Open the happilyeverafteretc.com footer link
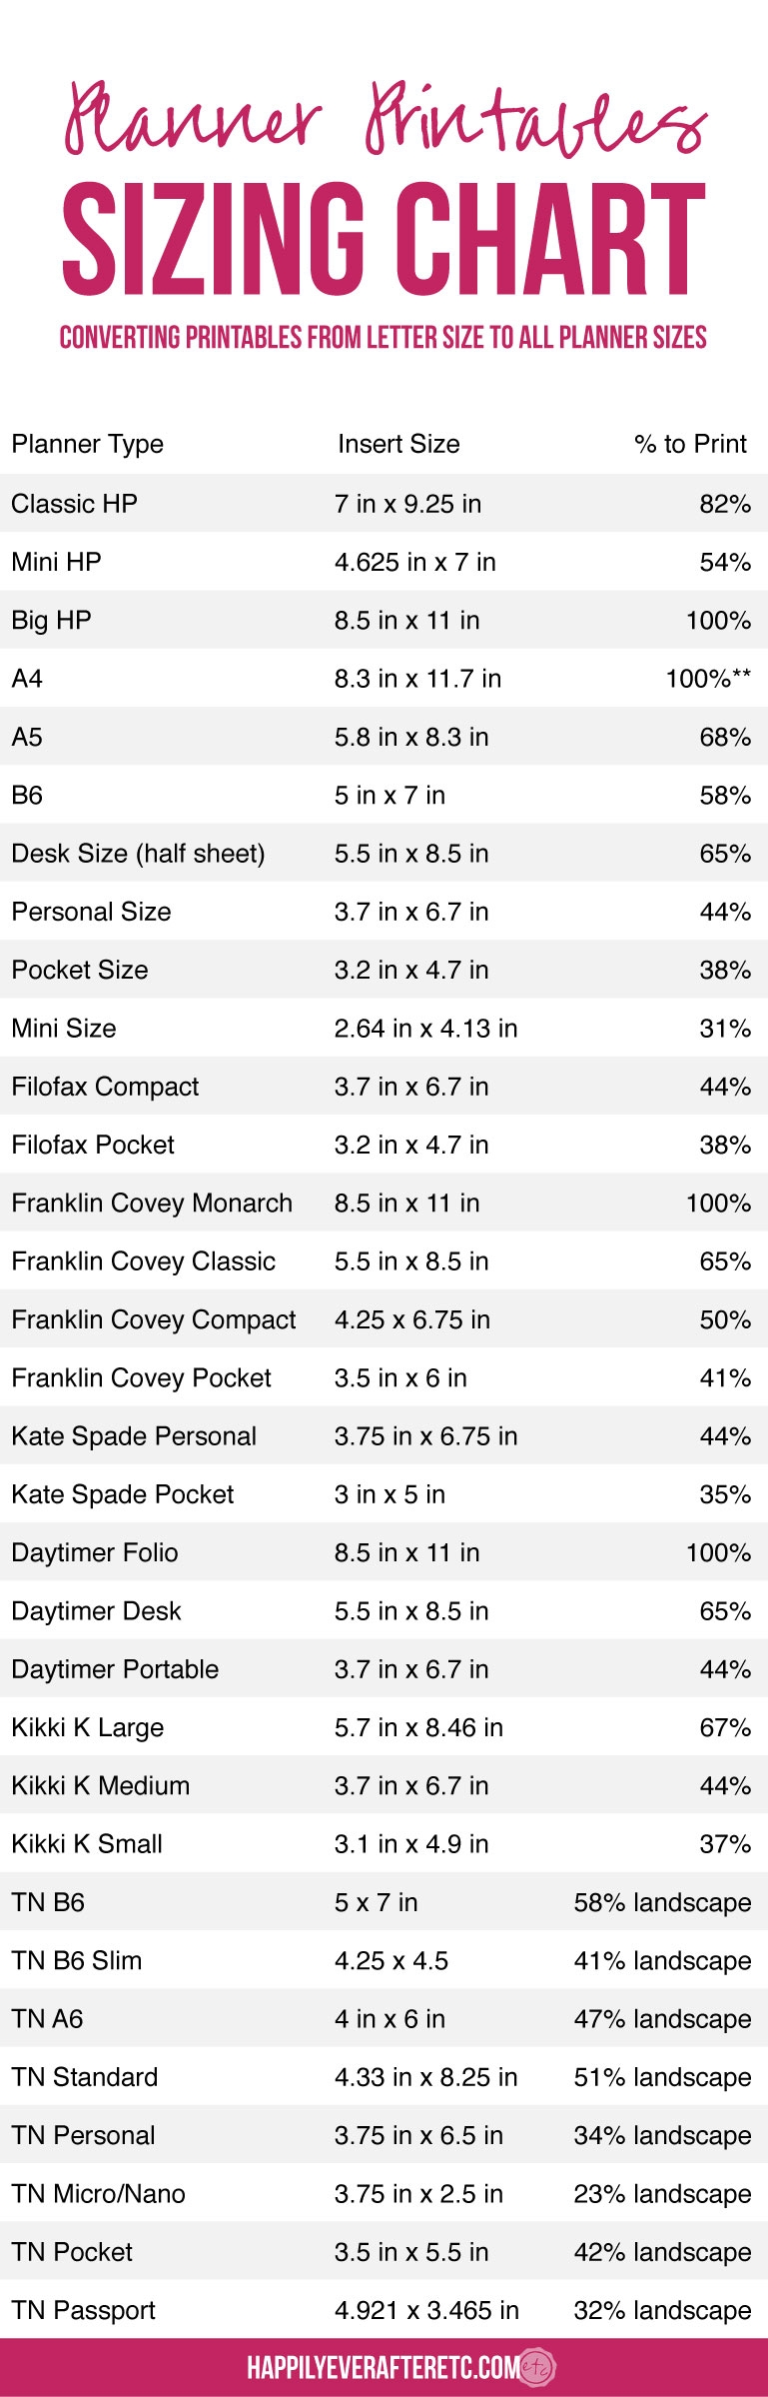 tap(383, 2367)
